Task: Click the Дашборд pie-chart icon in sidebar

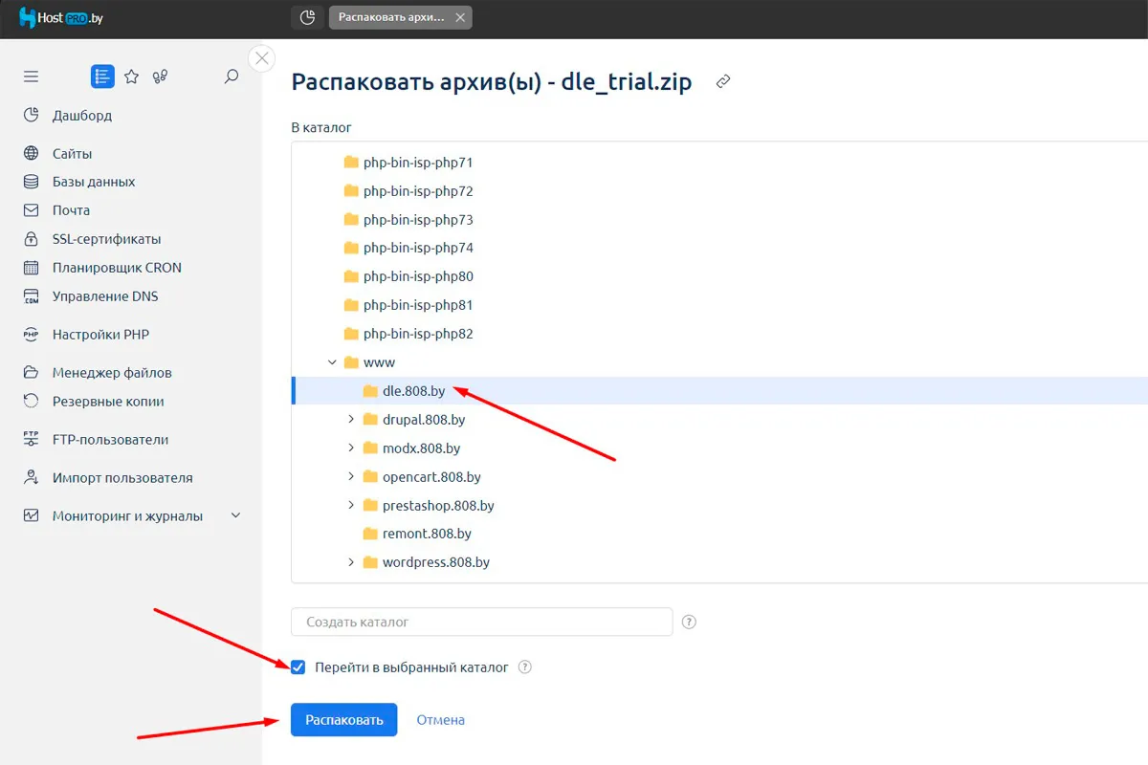Action: pos(32,116)
